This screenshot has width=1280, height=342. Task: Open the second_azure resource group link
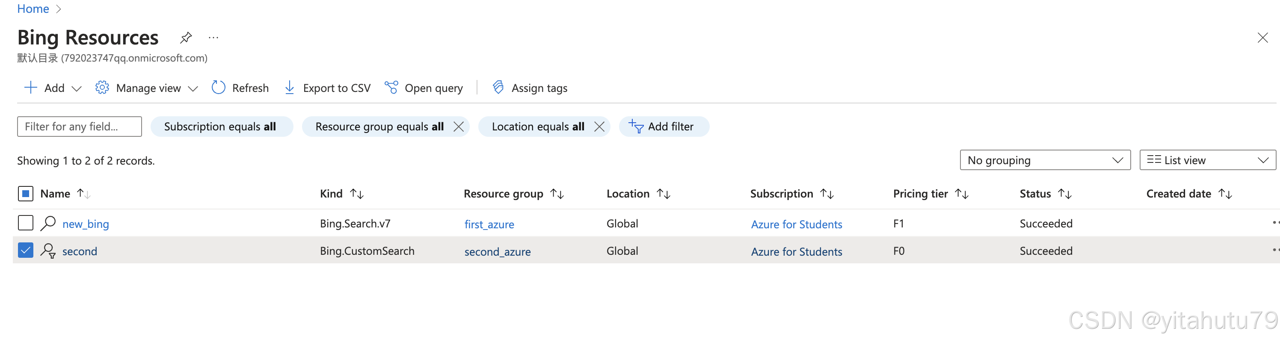pyautogui.click(x=498, y=252)
